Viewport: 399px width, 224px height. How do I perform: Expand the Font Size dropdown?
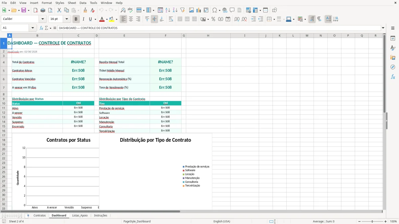[66, 19]
